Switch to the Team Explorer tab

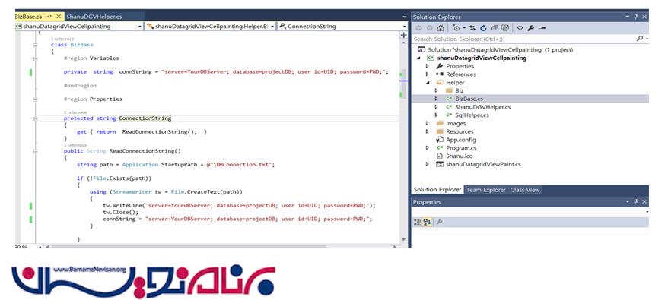485,190
